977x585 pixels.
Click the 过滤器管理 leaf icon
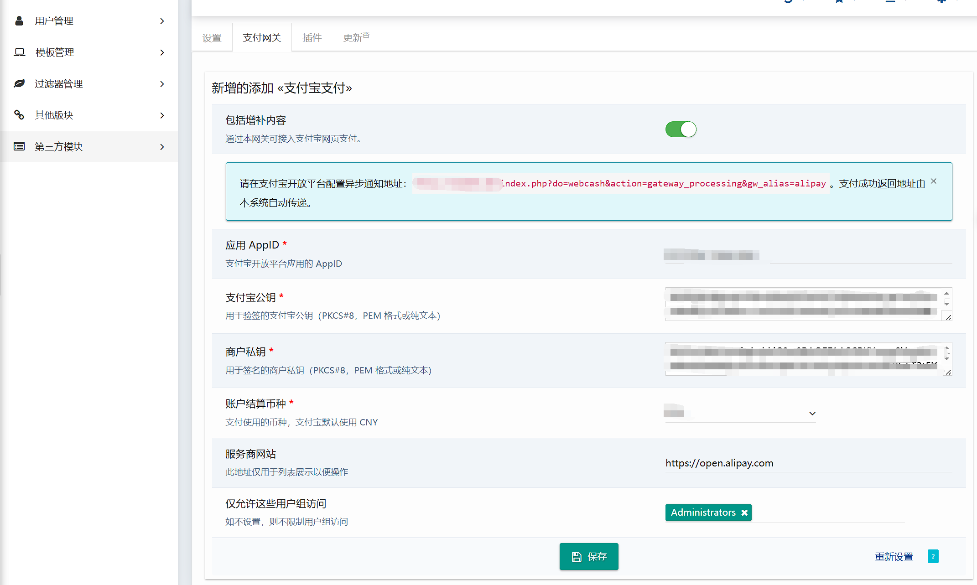click(19, 83)
